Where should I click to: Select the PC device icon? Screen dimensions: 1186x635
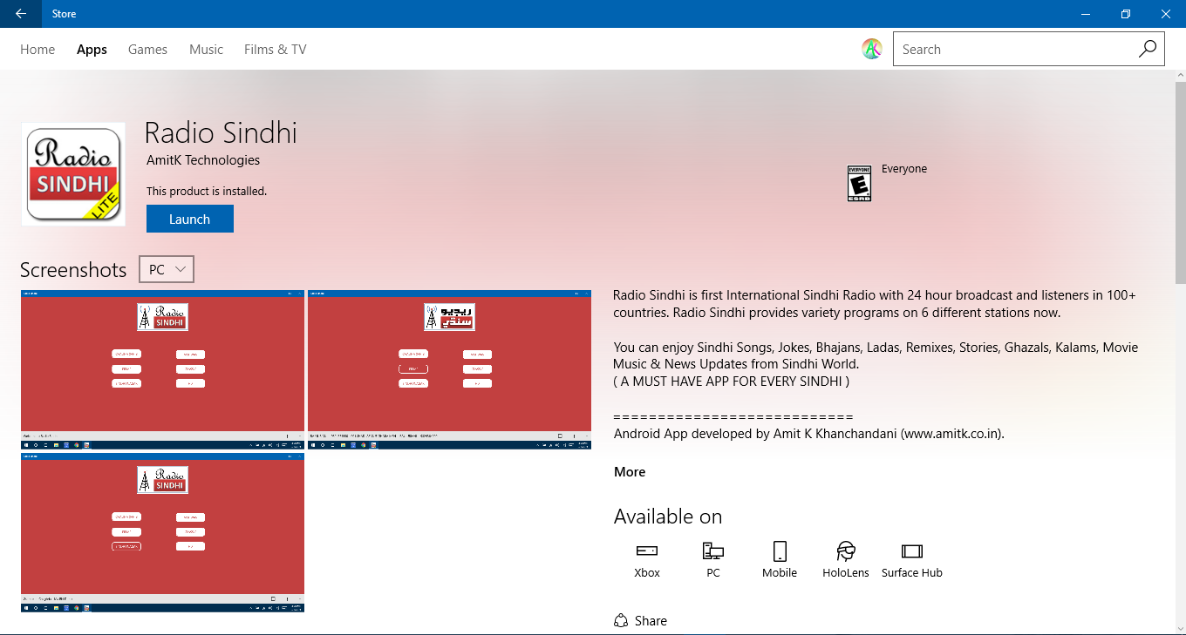point(713,551)
